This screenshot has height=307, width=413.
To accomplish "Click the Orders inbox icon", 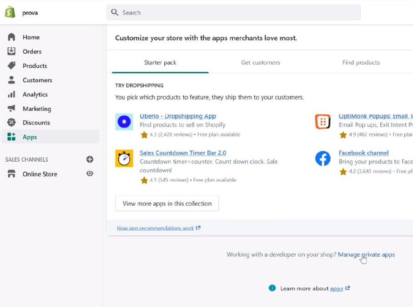I will [x=11, y=51].
